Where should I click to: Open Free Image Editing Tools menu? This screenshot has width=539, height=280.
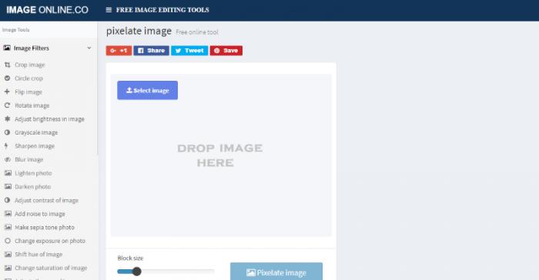pyautogui.click(x=162, y=10)
